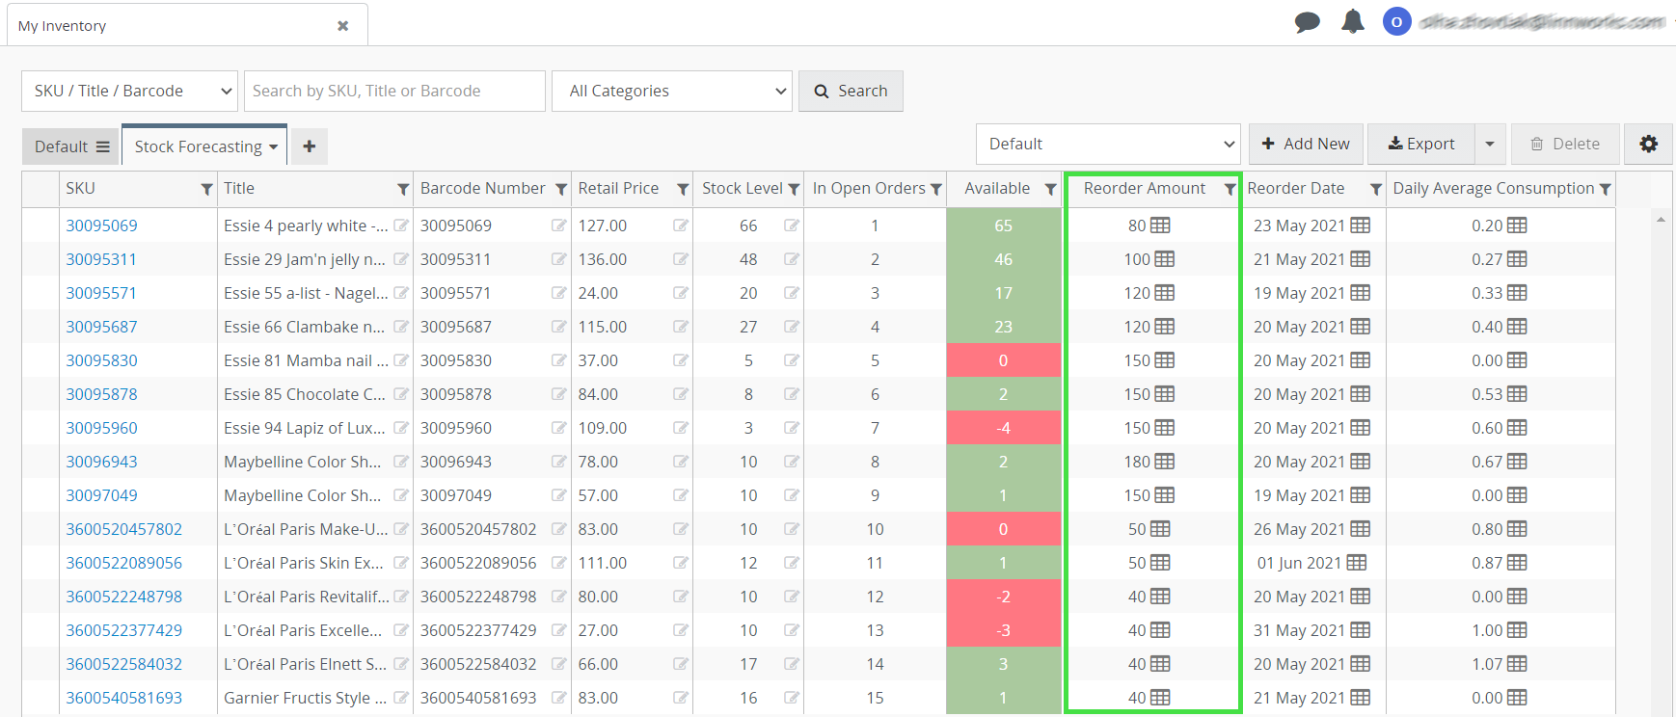Click the SKU, Title or Barcode search field
The height and width of the screenshot is (717, 1676).
(x=394, y=91)
